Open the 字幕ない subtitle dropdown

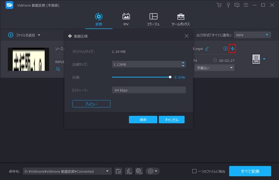pos(214,68)
